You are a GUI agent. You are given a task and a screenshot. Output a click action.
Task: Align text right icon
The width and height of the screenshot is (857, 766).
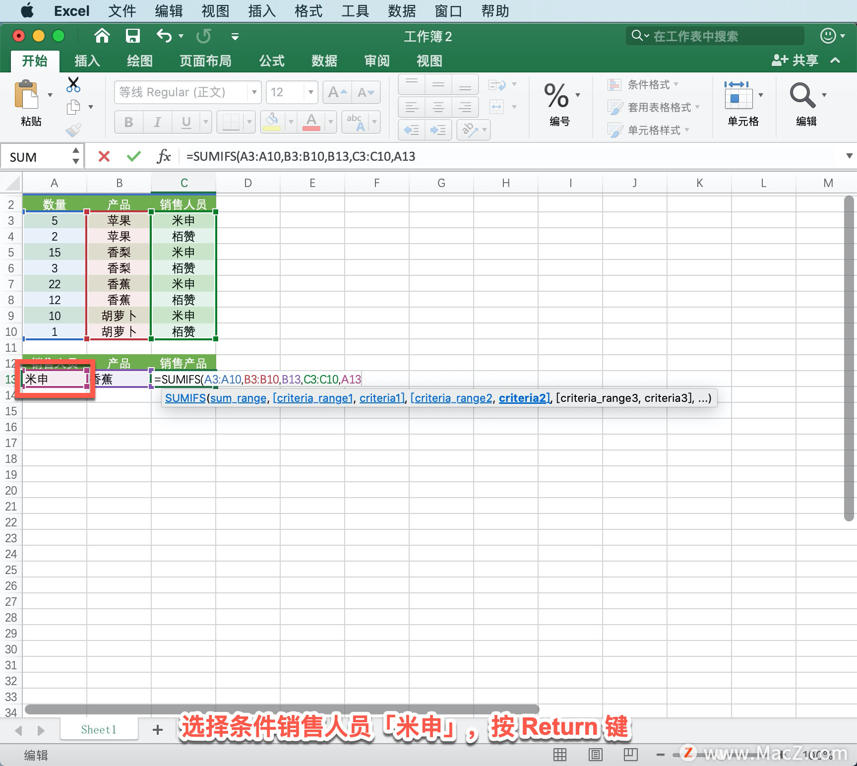click(x=465, y=107)
